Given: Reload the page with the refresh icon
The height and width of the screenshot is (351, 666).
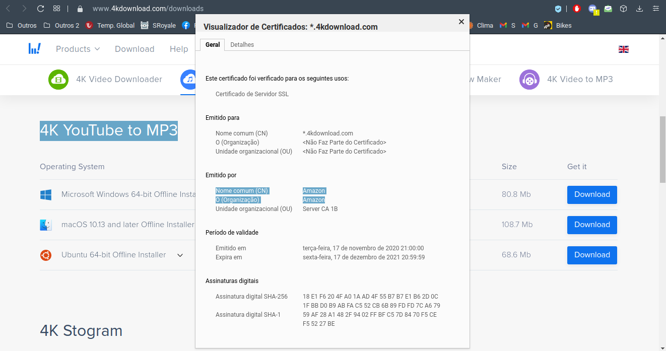Looking at the screenshot, I should pyautogui.click(x=41, y=9).
